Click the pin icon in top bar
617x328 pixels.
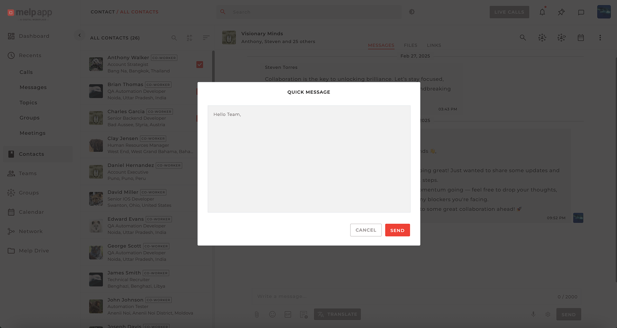click(x=561, y=12)
